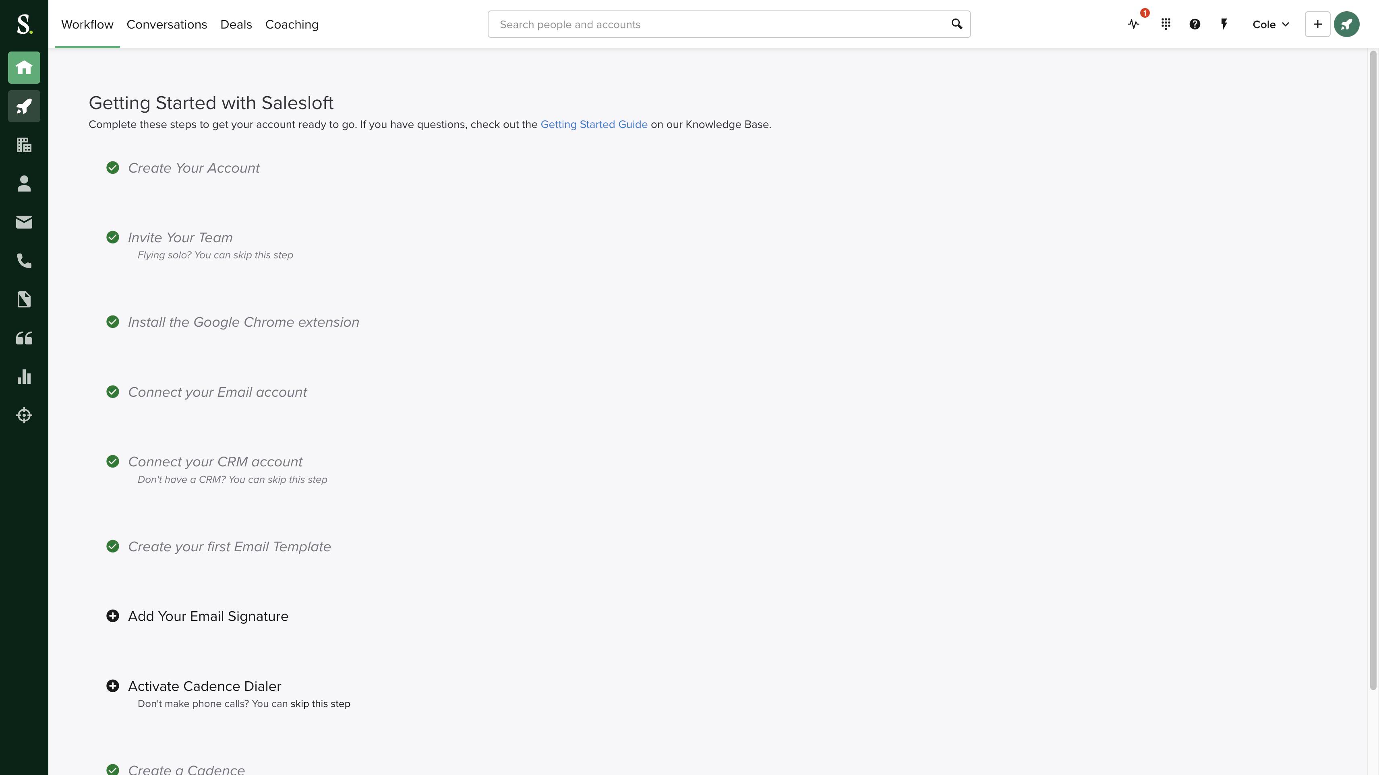Image resolution: width=1379 pixels, height=775 pixels.
Task: Switch to the Deals tab
Action: 236,25
